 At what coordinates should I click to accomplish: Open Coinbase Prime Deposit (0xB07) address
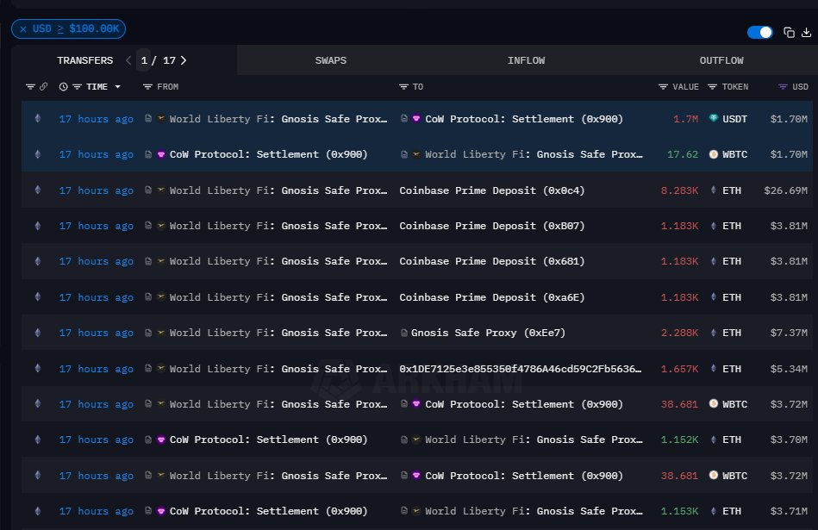tap(492, 226)
